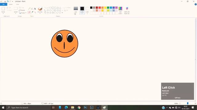Show hidden tray icons chevron
Viewport: 197px width, 110px height.
(x=167, y=108)
